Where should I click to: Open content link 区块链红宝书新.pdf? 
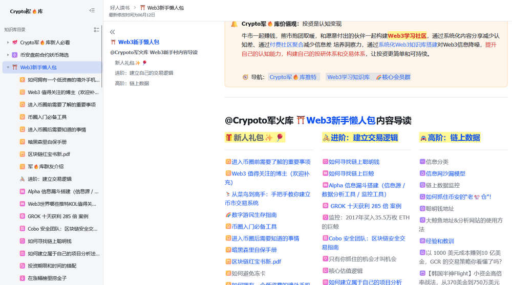tap(257, 261)
